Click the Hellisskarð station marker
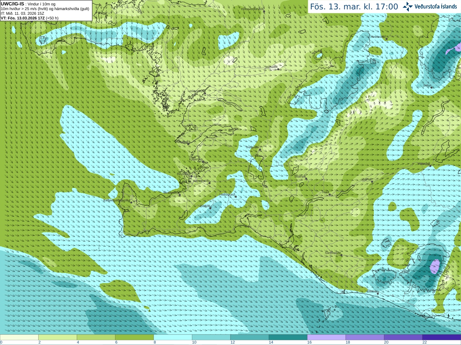This screenshot has height=345, width=461. pyautogui.click(x=236, y=197)
